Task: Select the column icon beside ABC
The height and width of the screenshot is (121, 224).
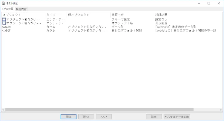Action: (4, 27)
